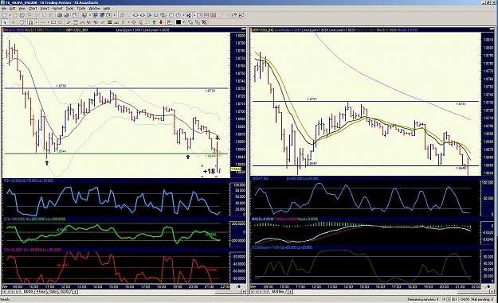Expand the New document dropdown arrow
Image resolution: width=498 pixels, height=303 pixels.
(x=10, y=15)
